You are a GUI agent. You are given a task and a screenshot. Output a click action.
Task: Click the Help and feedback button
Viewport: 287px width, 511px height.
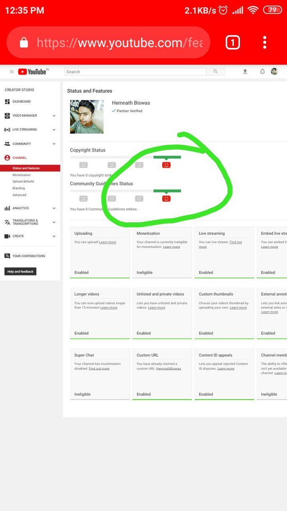coord(20,272)
